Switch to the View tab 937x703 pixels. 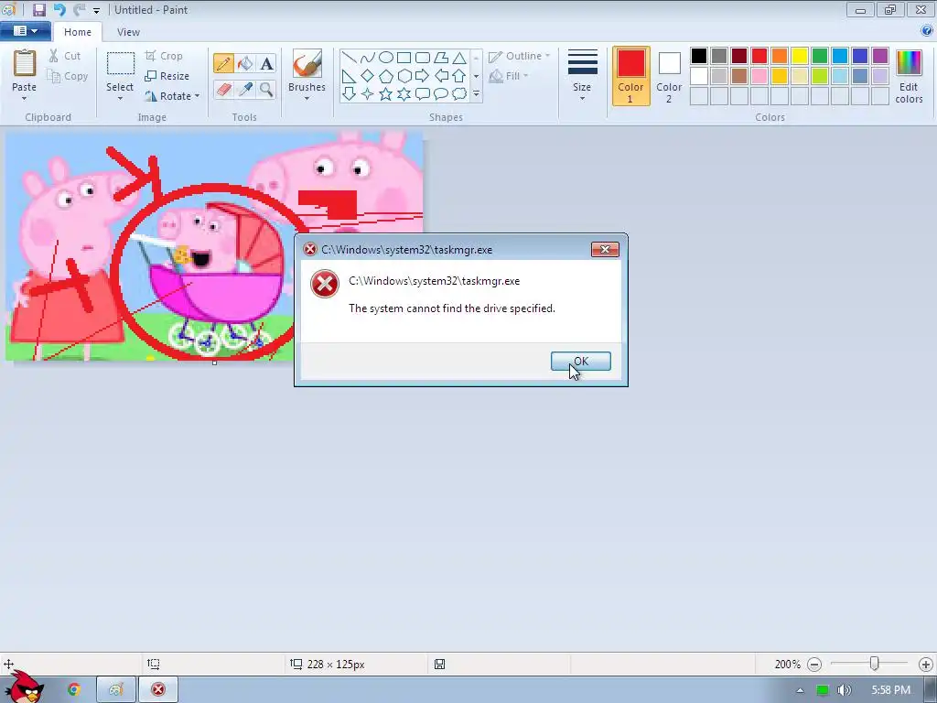tap(128, 32)
